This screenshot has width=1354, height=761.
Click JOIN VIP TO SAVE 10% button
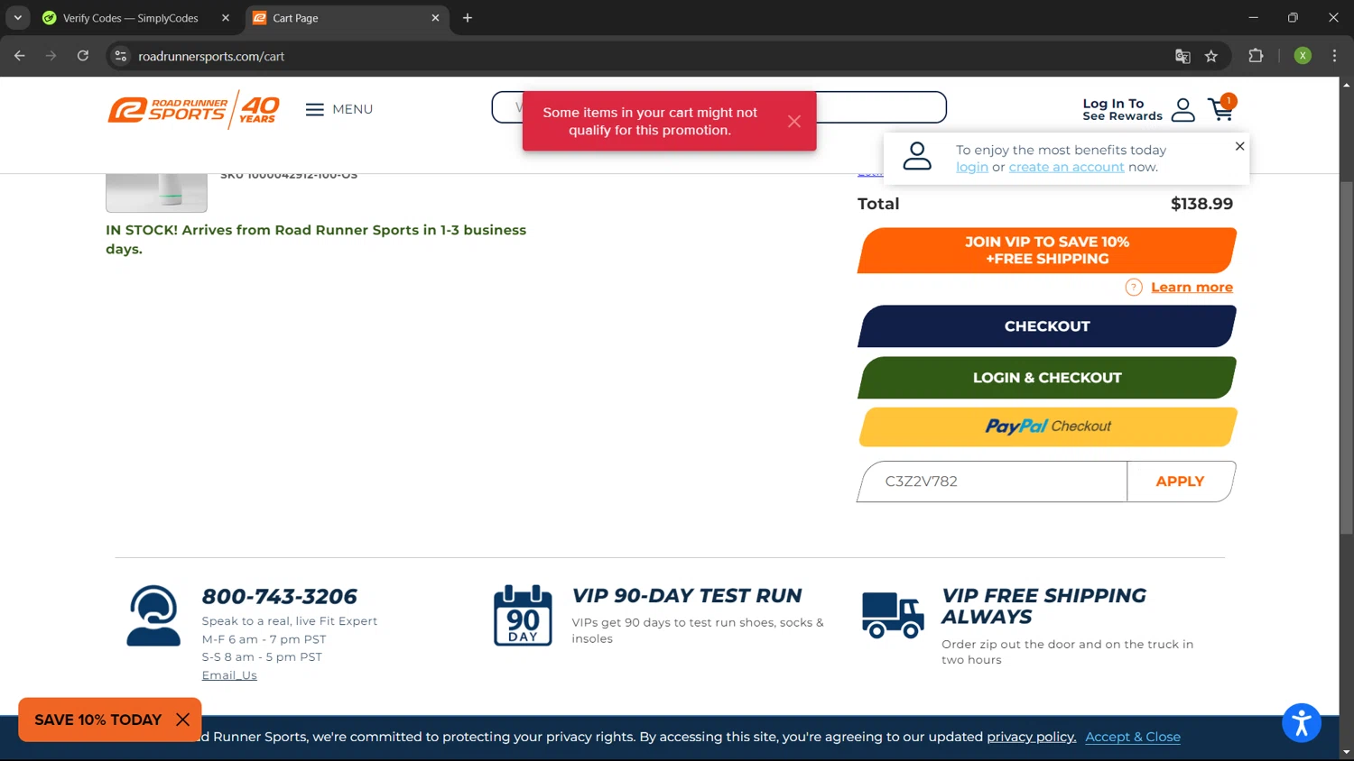(x=1047, y=250)
